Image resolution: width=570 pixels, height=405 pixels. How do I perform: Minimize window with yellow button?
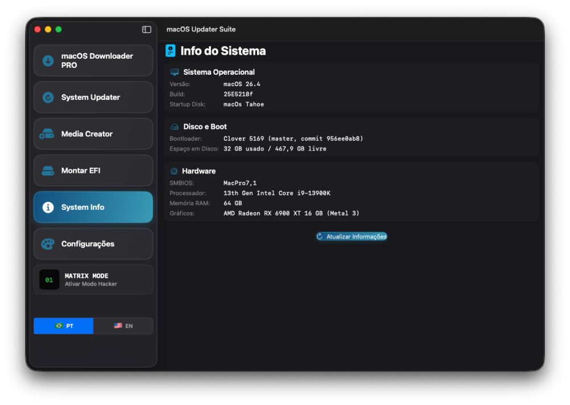click(48, 30)
